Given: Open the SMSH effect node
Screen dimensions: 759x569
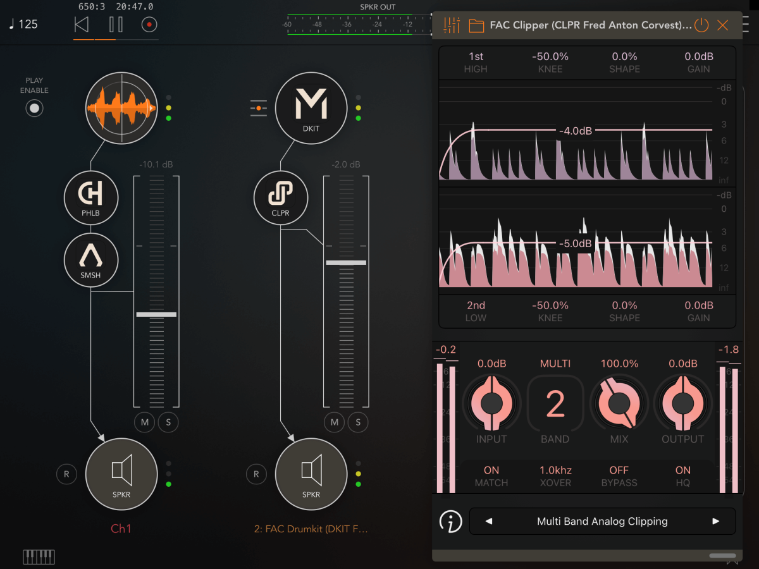Looking at the screenshot, I should point(91,260).
